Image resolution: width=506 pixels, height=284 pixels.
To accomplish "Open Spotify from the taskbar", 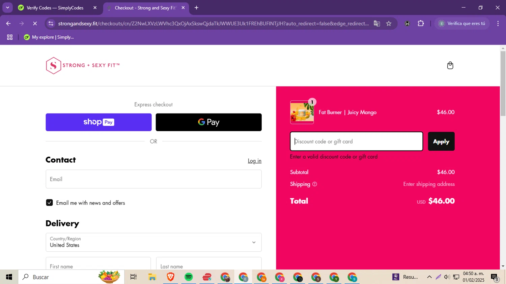I will (189, 277).
